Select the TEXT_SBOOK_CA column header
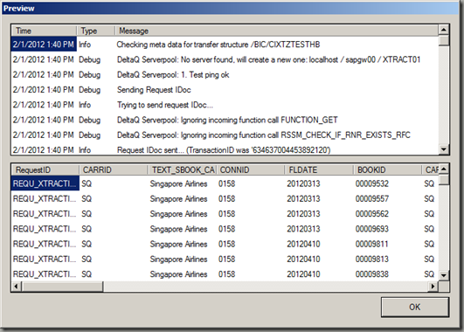464x332 pixels. tap(183, 169)
